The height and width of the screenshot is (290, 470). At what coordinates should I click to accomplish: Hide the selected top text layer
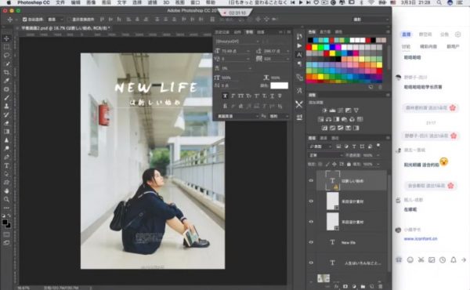(x=311, y=180)
